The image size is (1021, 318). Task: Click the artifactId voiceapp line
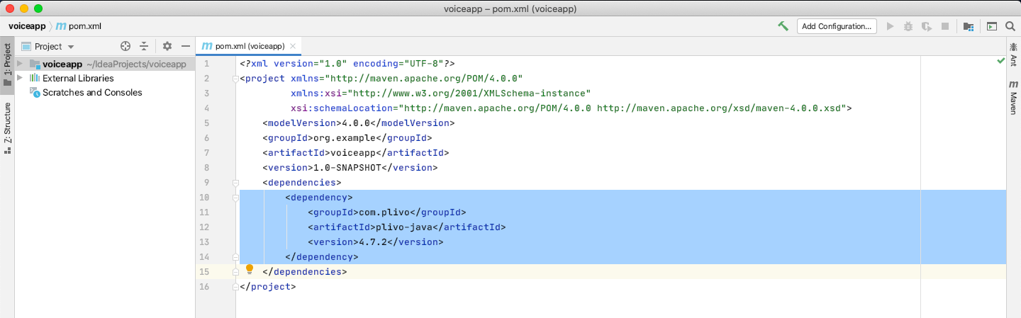(x=355, y=153)
